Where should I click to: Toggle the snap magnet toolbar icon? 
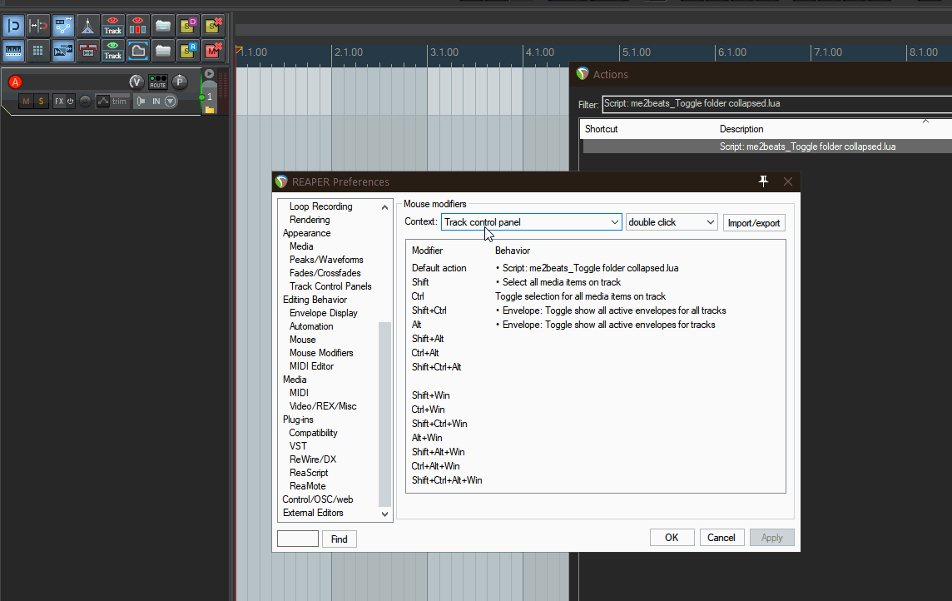point(37,26)
